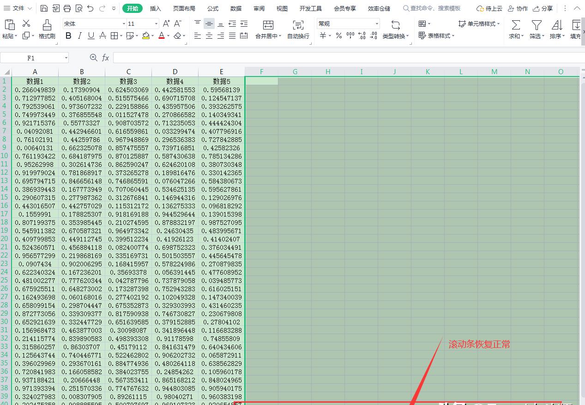
Task: Toggle middle vertical alignment
Action: (209, 23)
